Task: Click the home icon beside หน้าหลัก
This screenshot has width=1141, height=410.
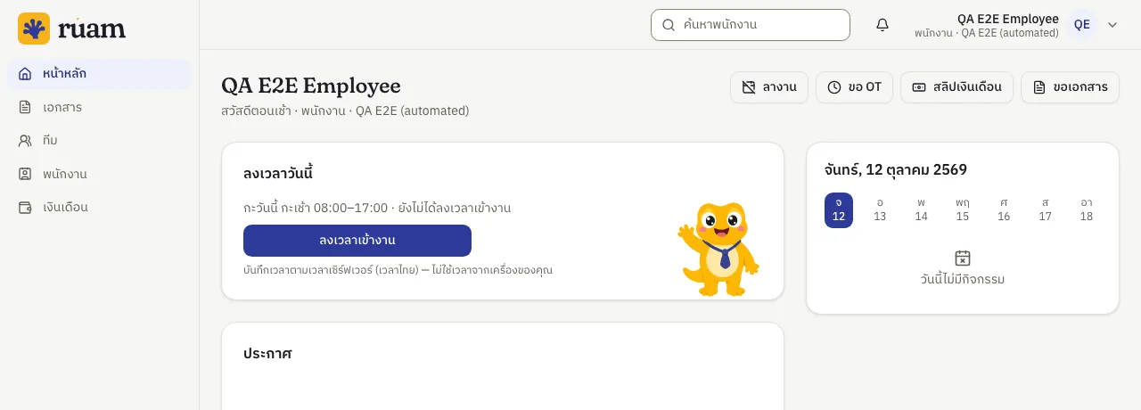Action: coord(25,74)
